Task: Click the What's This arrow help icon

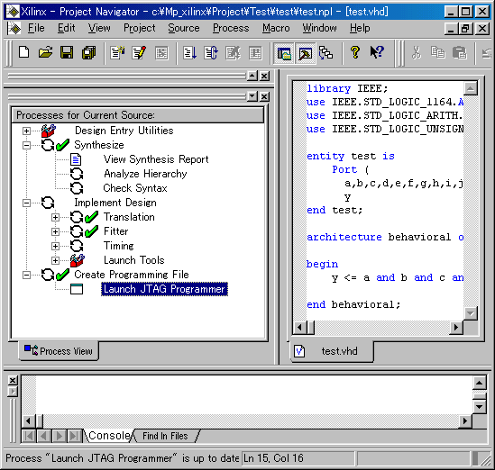Action: 377,52
